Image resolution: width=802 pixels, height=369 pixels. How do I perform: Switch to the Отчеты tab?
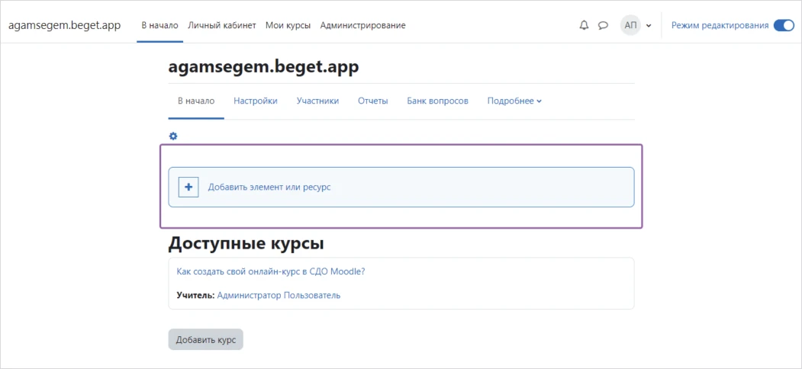[x=373, y=101]
